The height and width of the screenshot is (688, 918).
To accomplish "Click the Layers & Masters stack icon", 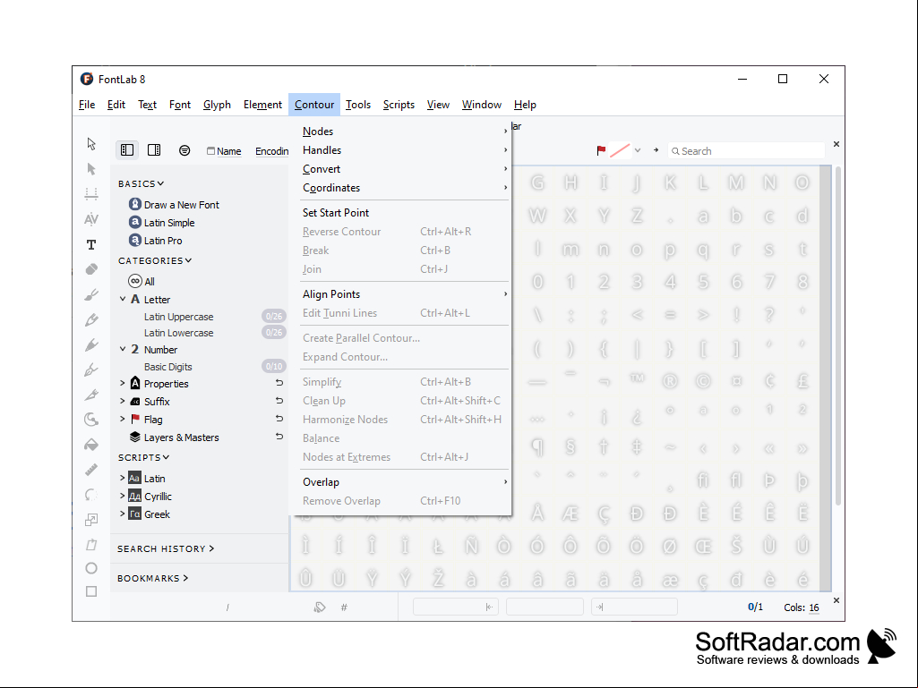I will (135, 437).
